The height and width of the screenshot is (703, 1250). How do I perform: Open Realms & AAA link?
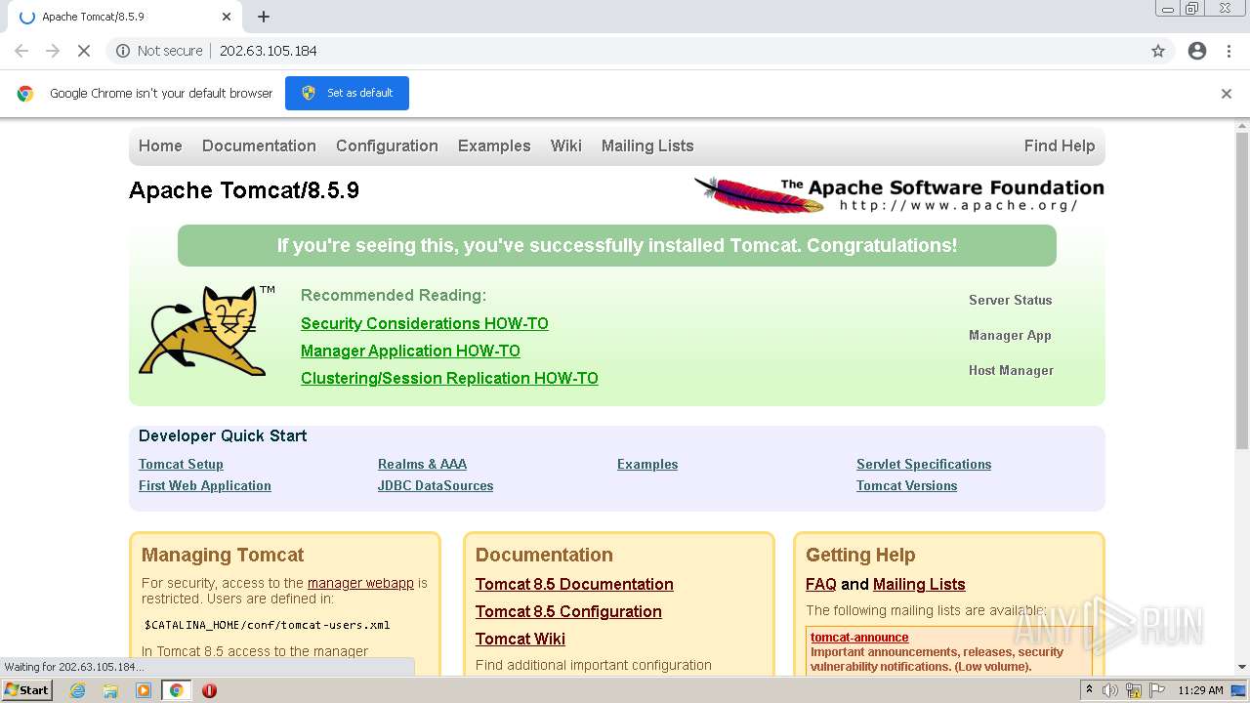coord(422,464)
